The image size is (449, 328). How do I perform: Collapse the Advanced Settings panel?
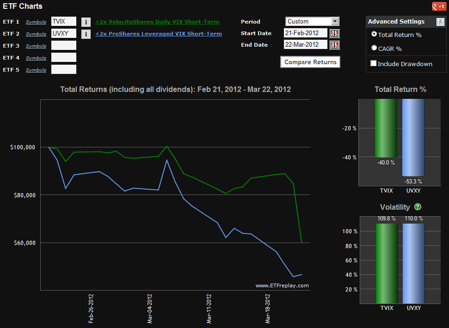click(440, 22)
